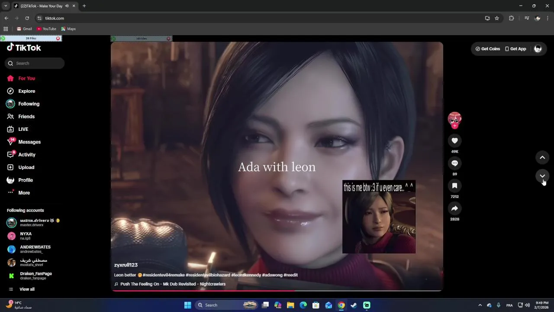Reload the TikTok page
Screen dimensions: 554x312
(27, 18)
